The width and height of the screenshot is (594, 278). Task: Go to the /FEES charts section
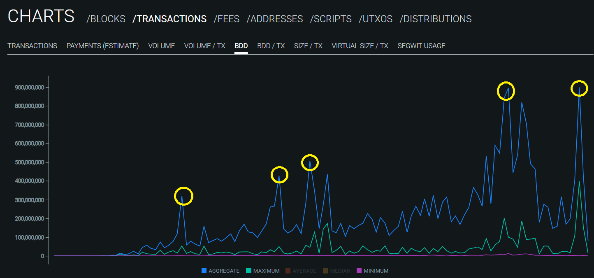coord(226,19)
